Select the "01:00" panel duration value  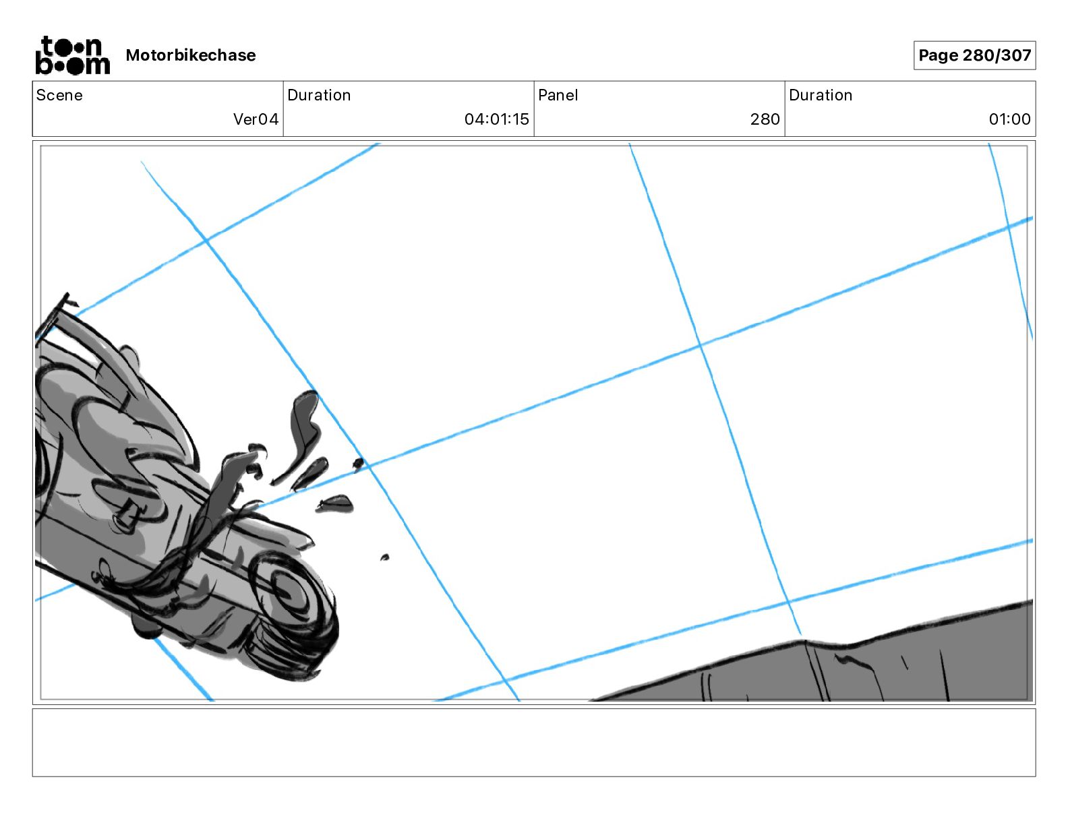[x=1009, y=119]
